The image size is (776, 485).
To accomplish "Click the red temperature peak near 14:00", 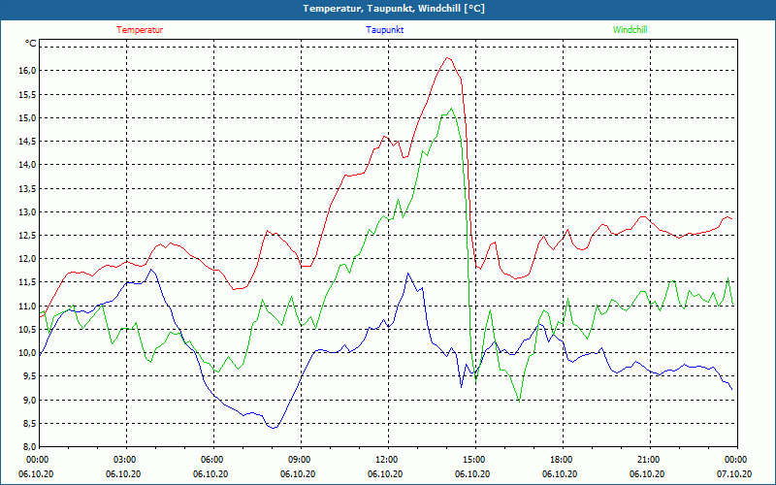I will click(x=447, y=57).
